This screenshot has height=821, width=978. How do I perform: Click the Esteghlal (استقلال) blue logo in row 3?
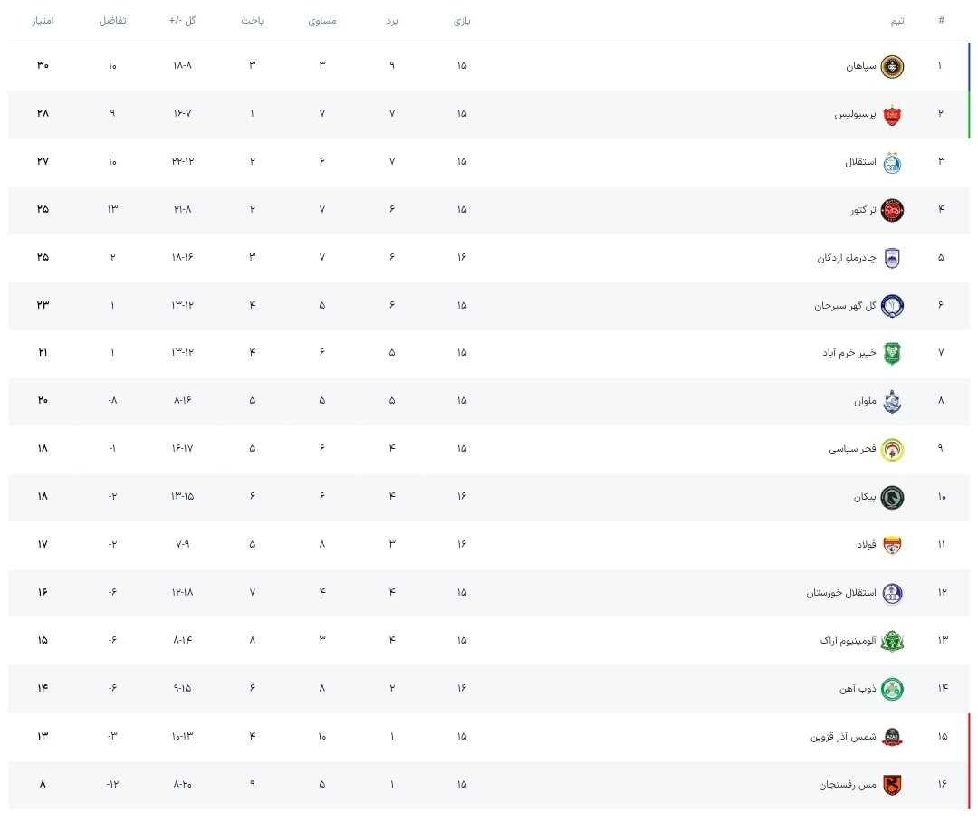tap(893, 162)
